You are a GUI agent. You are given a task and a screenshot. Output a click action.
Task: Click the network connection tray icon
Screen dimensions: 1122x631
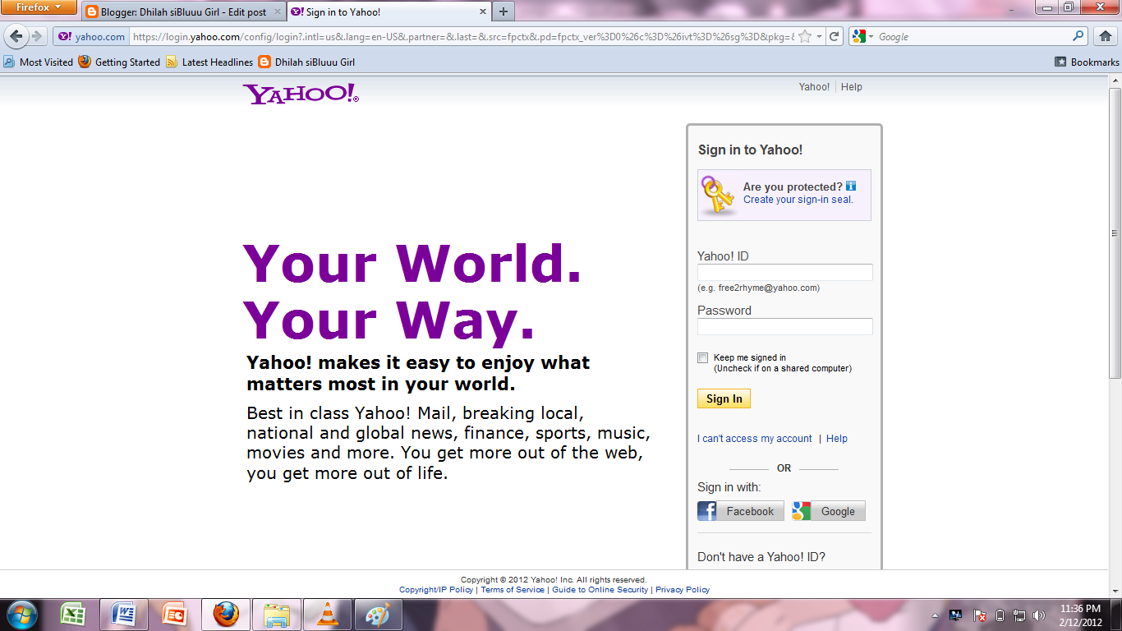[1019, 615]
